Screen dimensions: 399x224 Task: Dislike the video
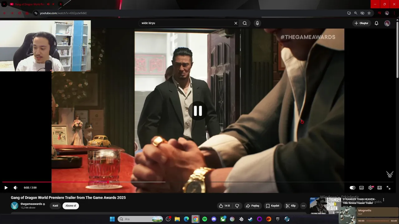point(237,206)
